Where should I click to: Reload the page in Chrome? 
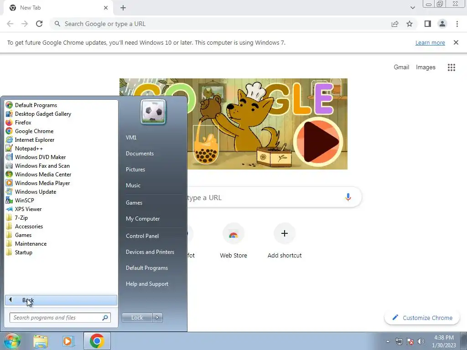click(x=39, y=24)
